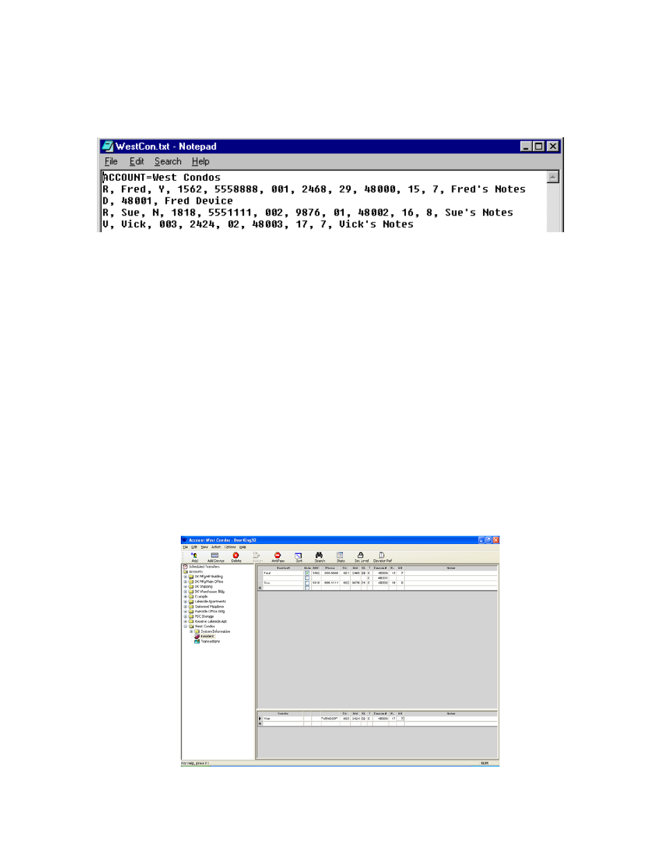The image size is (661, 856).
Task: Click the DoorKing32 app icon in title bar
Action: click(x=184, y=540)
